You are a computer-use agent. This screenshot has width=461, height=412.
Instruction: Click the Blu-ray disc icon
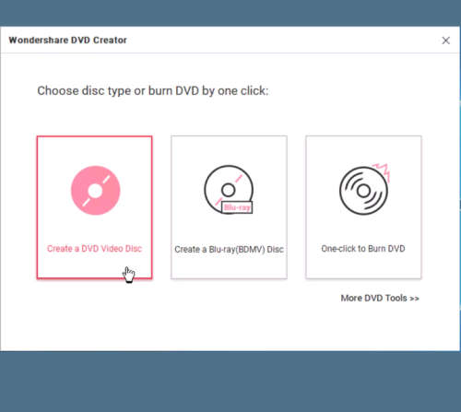click(229, 190)
